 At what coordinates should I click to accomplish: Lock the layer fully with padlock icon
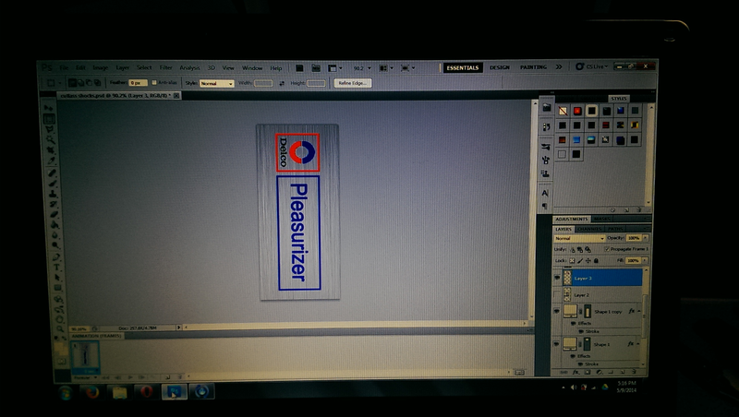(596, 260)
